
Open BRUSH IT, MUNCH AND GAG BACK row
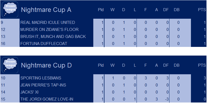pyautogui.click(x=53, y=36)
